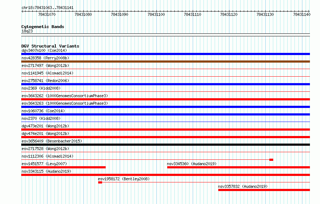Open esv2717497 (Wong2012b) variant label
The height and width of the screenshot is (204, 320).
click(45, 65)
